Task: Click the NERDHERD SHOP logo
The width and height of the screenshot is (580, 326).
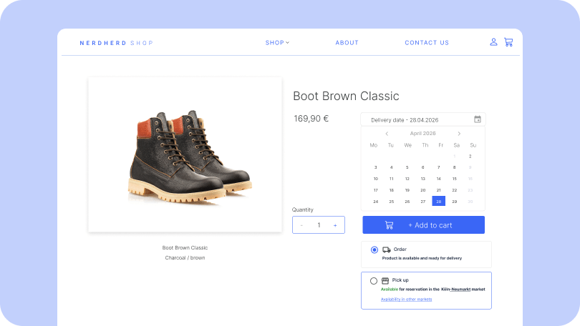Action: tap(117, 43)
